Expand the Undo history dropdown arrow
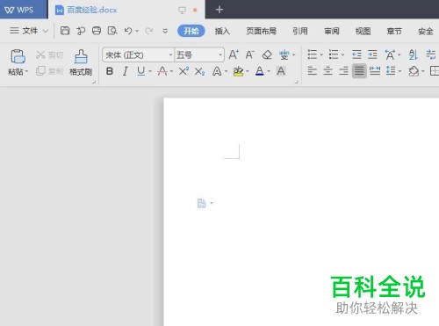The width and height of the screenshot is (439, 326). click(137, 31)
